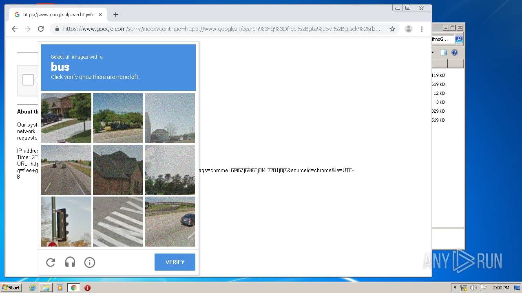
Task: Open the Windows Start menu
Action: (11, 288)
